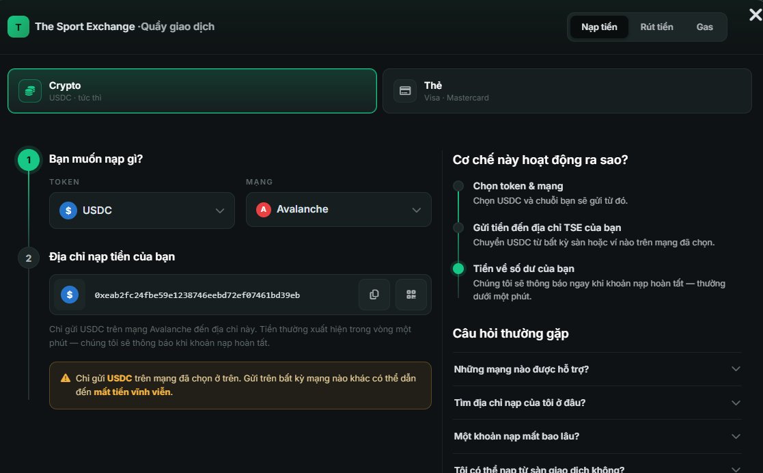Open the Avalanche network dropdown
763x473 pixels.
click(339, 209)
